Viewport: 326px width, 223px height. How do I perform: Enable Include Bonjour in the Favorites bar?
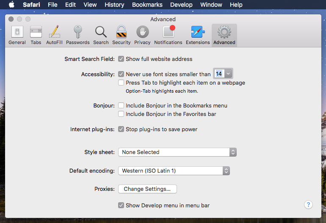point(121,114)
